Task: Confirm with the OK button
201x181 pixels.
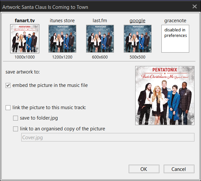Action: pos(144,169)
